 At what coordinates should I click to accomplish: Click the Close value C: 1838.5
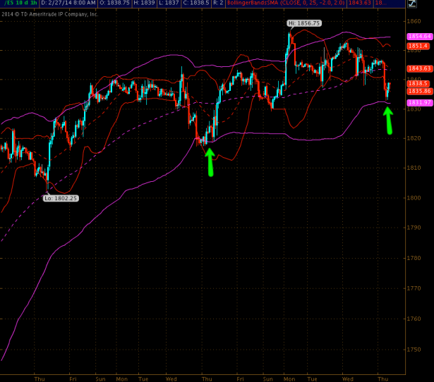click(196, 3)
